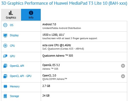Image resolution: width=128 pixels, height=101 pixels.
Task: Click the OpenCL API - GPU cube icon
Action: click(x=5, y=76)
